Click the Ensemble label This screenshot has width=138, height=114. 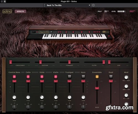coord(97,72)
